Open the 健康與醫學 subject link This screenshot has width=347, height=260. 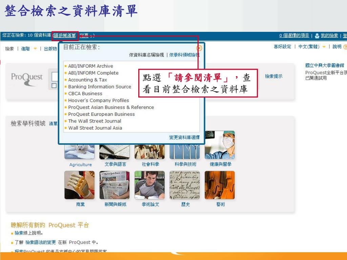point(220,164)
